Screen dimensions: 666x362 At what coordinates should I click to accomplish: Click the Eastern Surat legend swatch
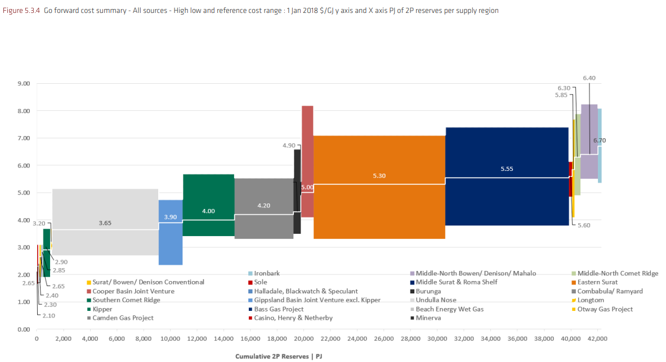(573, 282)
